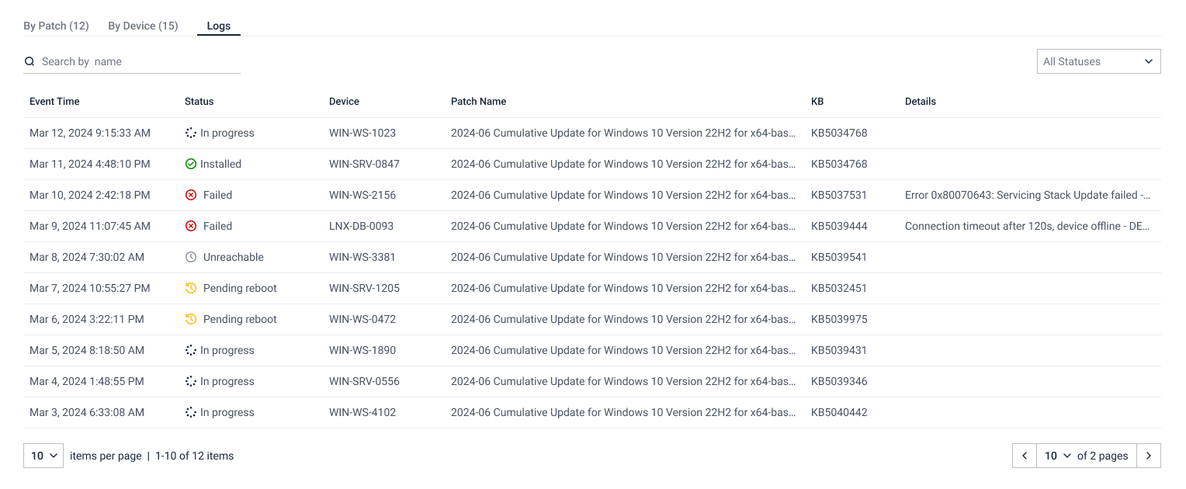
Task: Click the red Failed icon for LNX-DB-0093
Action: point(191,226)
